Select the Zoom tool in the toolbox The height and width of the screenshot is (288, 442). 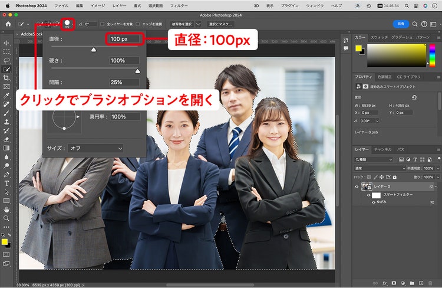(6, 218)
